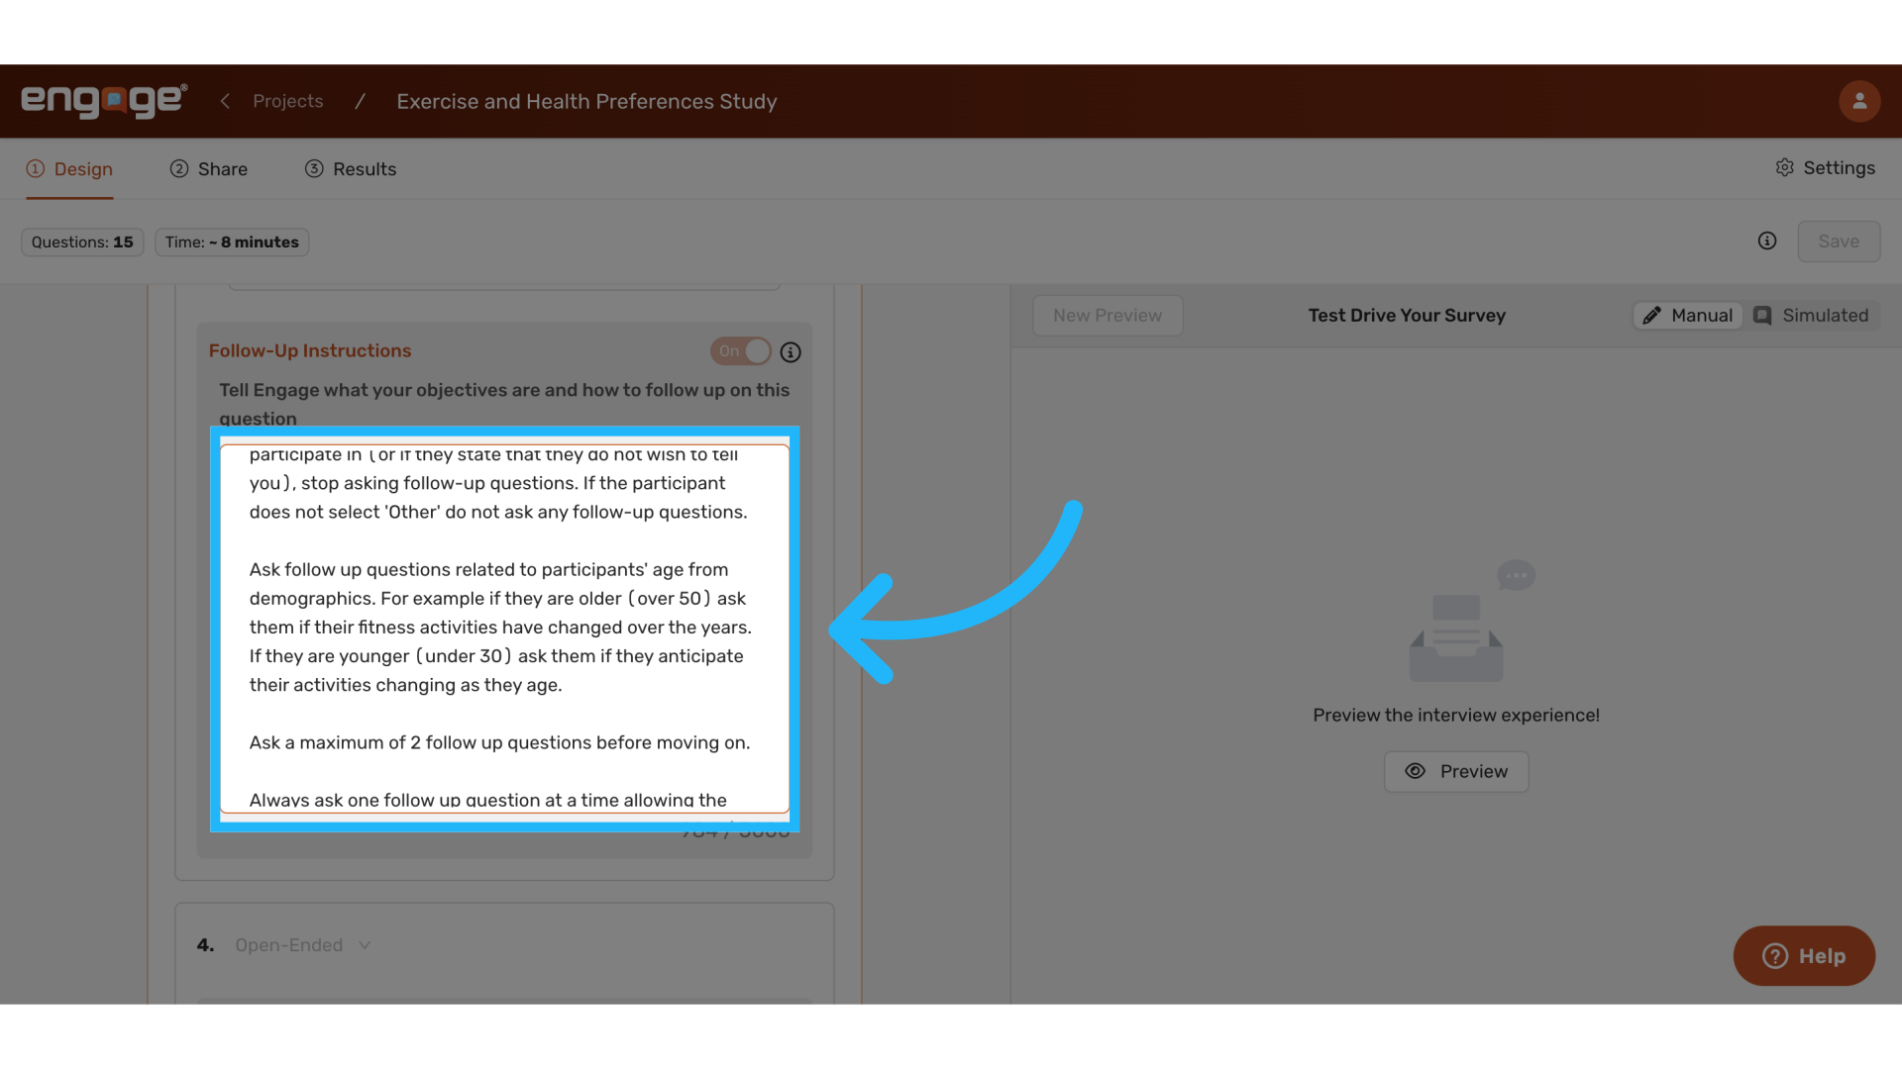Click the Save button
Viewport: 1902px width, 1069px height.
point(1839,242)
